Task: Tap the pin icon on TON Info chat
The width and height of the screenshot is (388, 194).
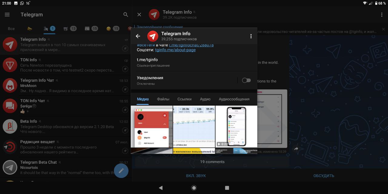Action: 125,69
